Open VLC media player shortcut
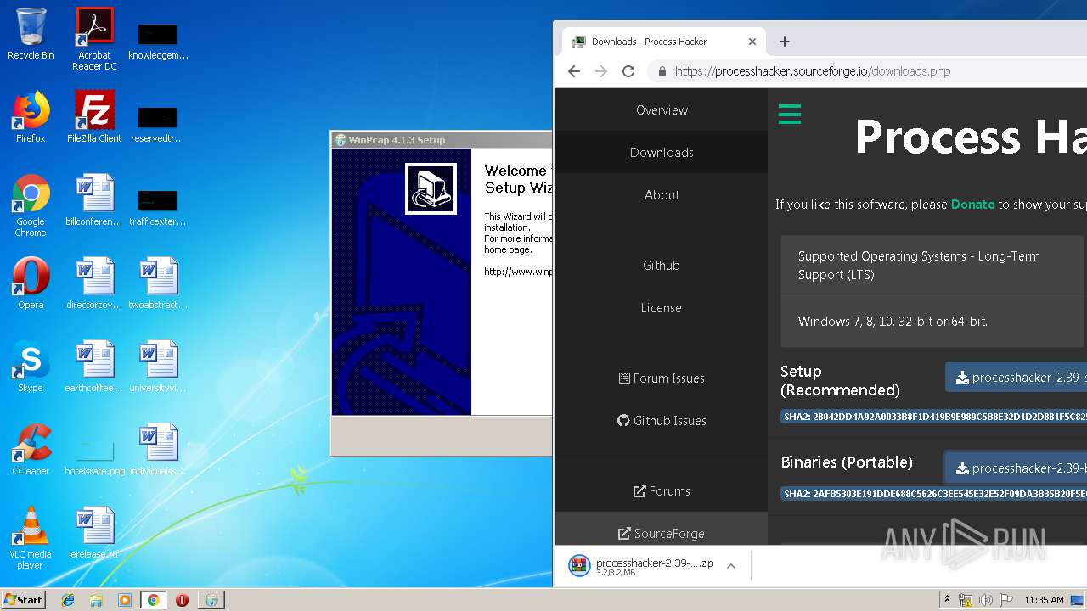The height and width of the screenshot is (611, 1087). click(x=31, y=538)
